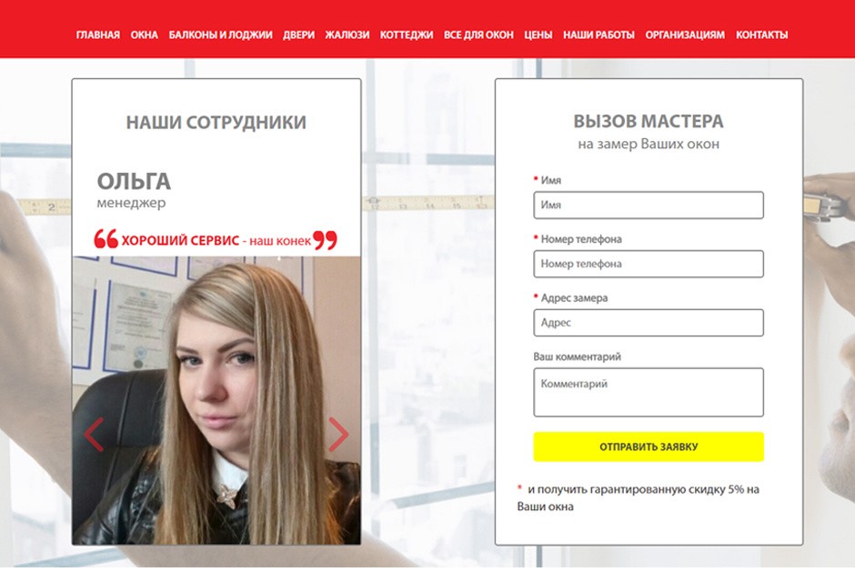
Task: Click Ольга's employee photo
Action: coord(216,400)
